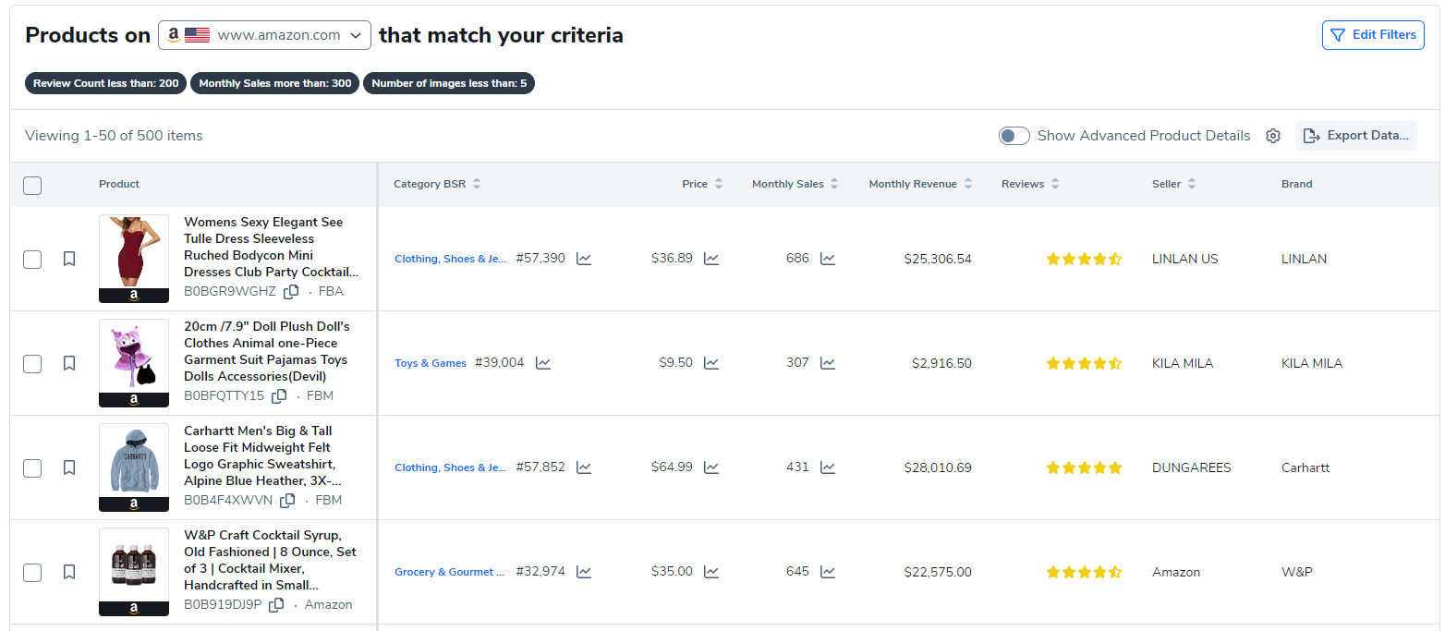Sort the table by Monthly Revenue

[x=920, y=184]
